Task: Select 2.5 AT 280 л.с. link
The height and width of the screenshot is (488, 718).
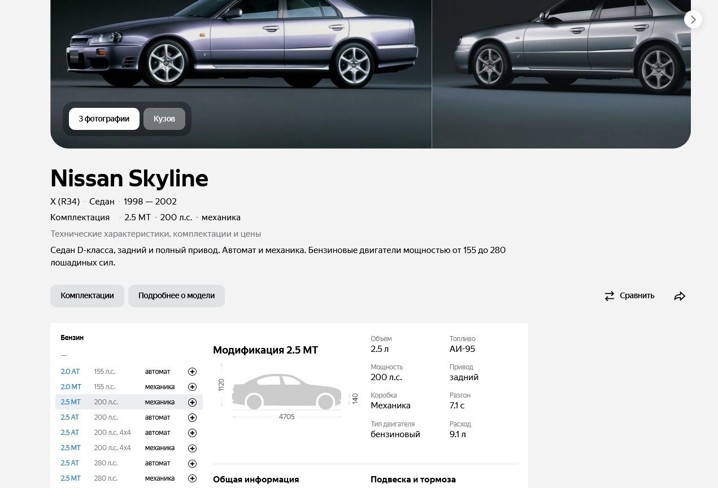Action: (x=70, y=463)
